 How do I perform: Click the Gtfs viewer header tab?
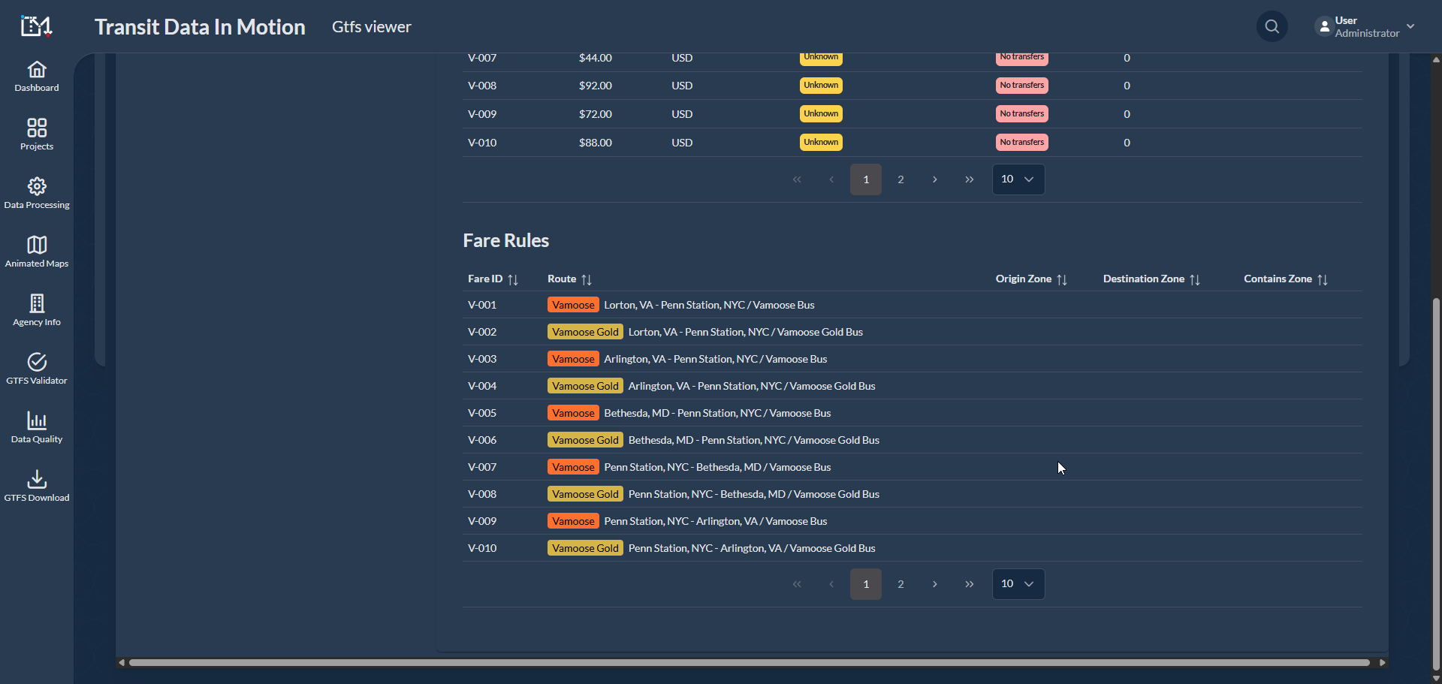point(371,27)
